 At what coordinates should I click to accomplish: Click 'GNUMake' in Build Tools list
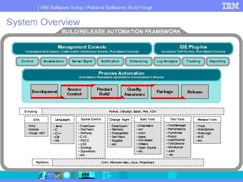[x=145, y=140]
